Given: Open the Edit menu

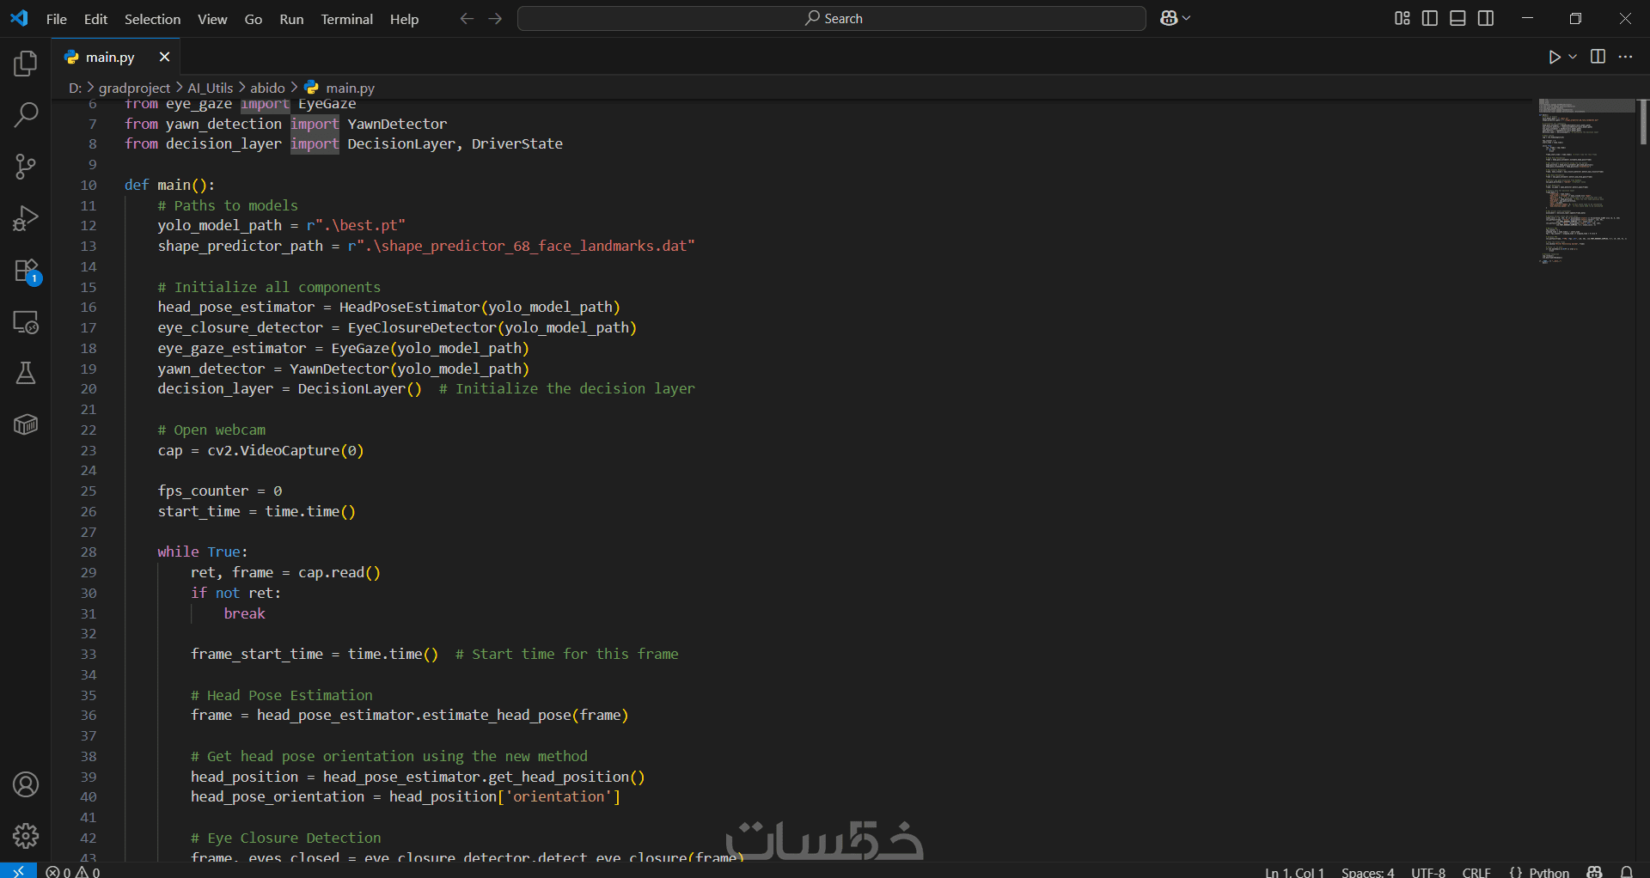Looking at the screenshot, I should (x=95, y=19).
